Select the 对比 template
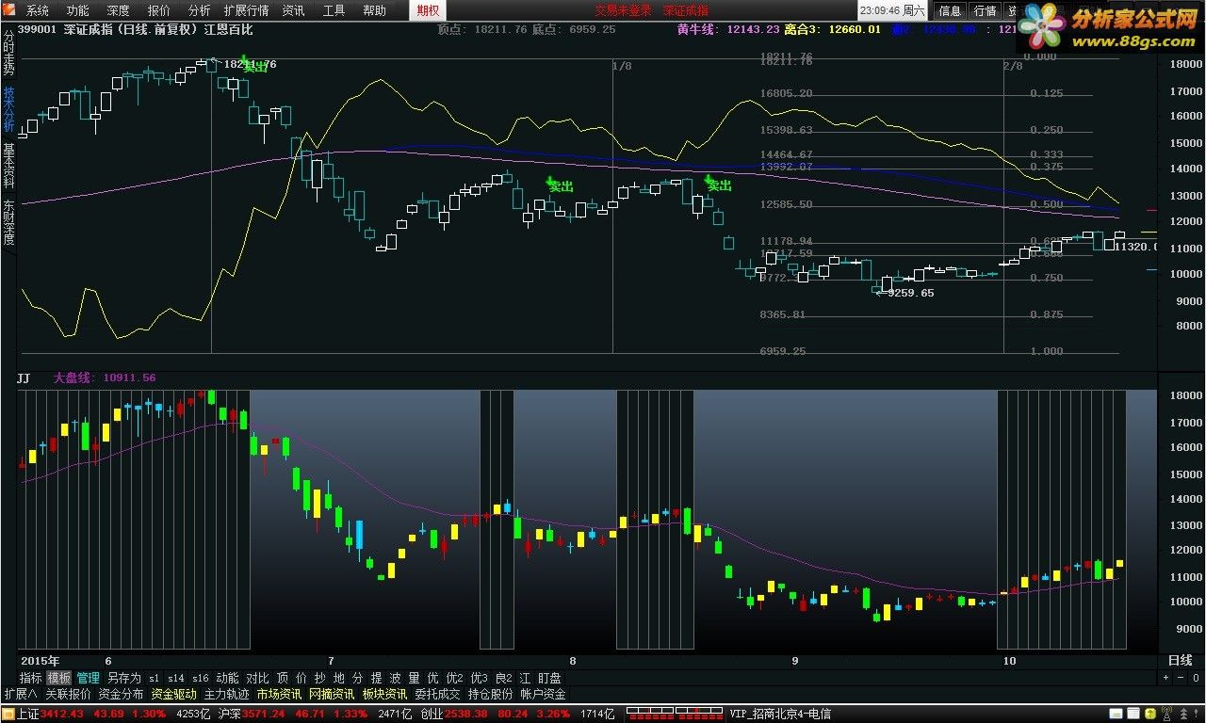The width and height of the screenshot is (1206, 723). (x=257, y=678)
